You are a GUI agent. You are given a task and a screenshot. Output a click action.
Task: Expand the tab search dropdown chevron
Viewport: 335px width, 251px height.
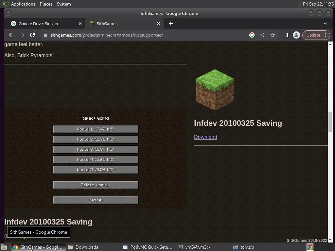point(325,24)
